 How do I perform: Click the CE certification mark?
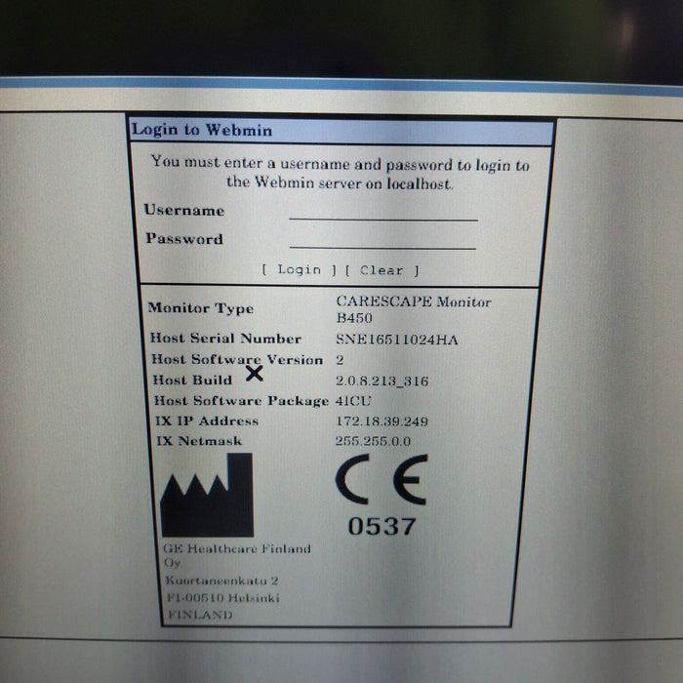[x=381, y=479]
